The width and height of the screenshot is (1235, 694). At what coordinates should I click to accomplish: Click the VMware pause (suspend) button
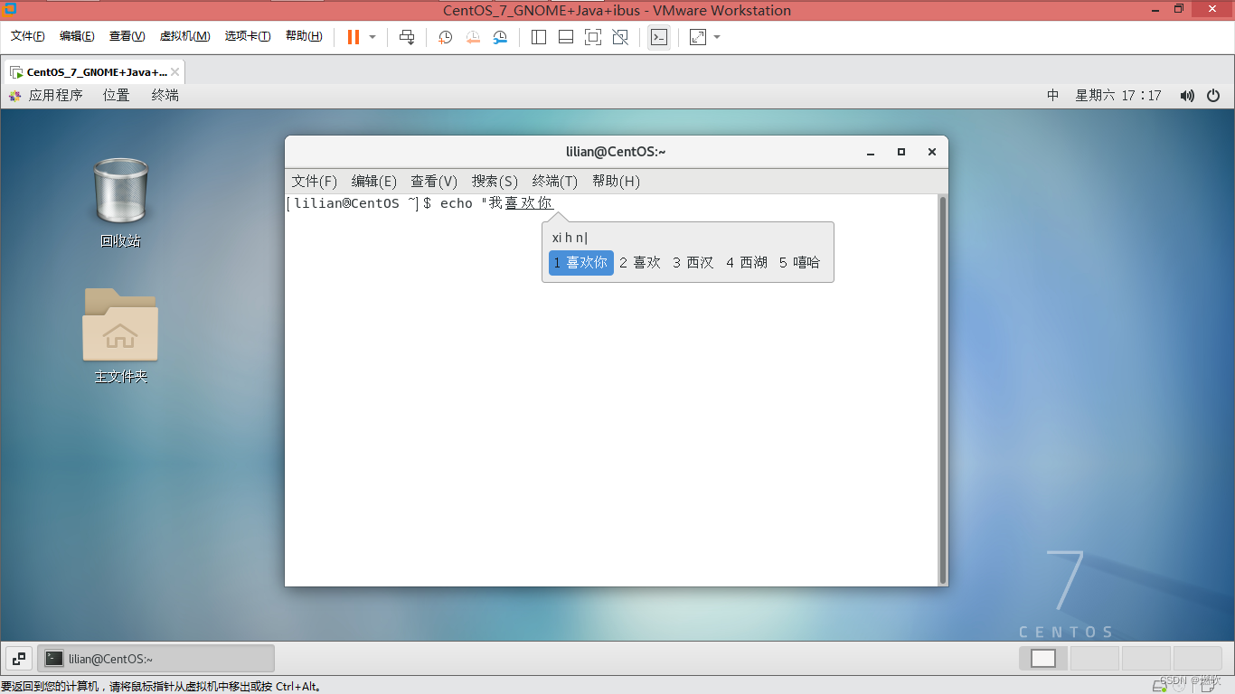pos(353,37)
